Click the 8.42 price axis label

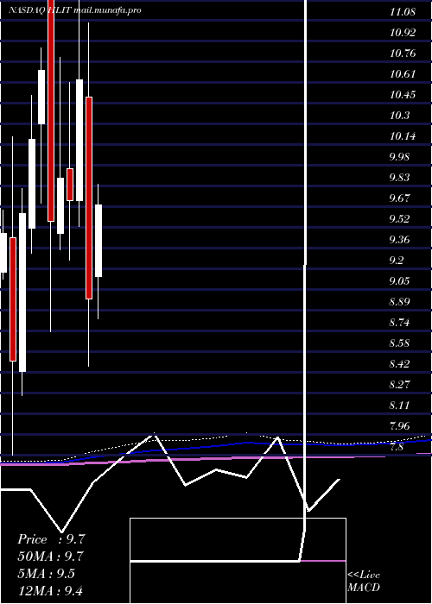[400, 364]
